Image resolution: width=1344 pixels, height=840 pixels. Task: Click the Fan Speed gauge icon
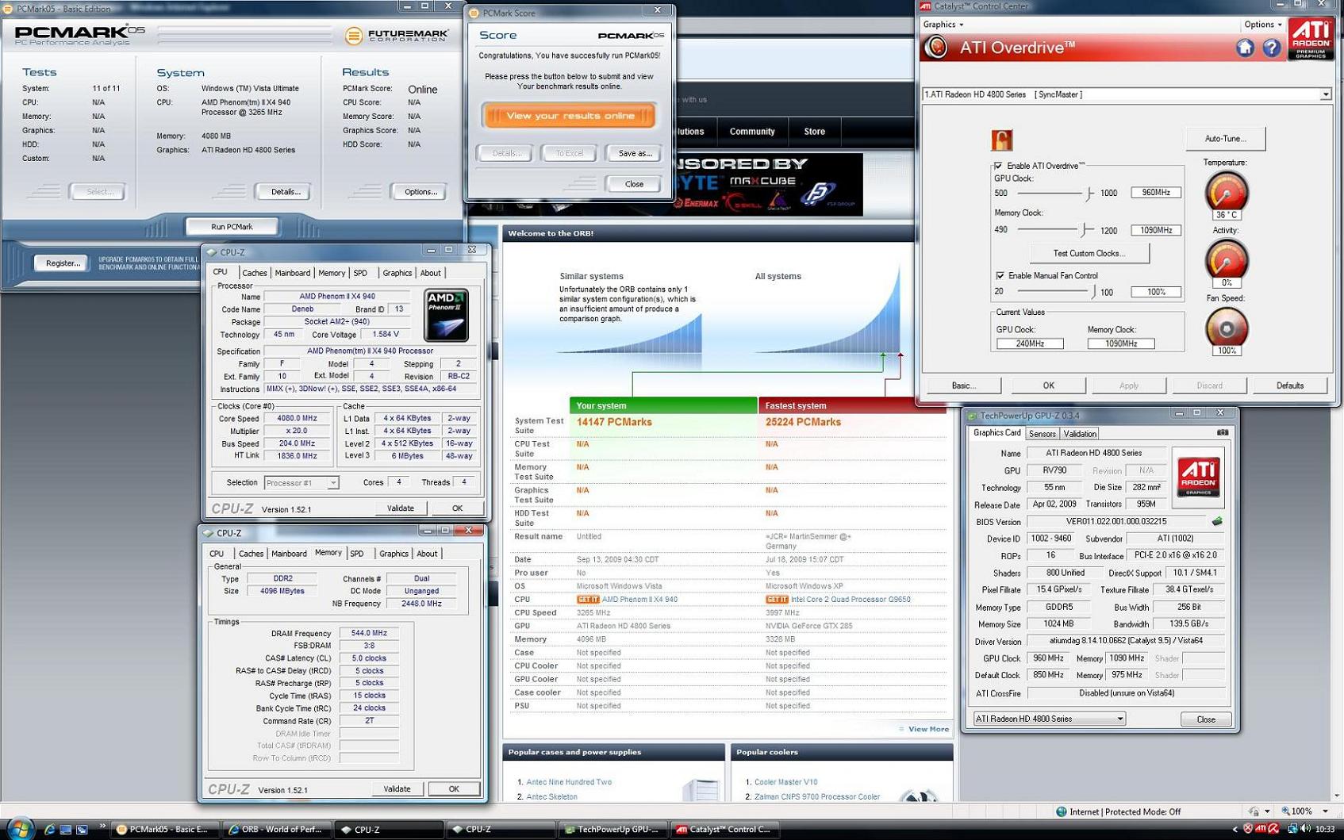pos(1226,327)
